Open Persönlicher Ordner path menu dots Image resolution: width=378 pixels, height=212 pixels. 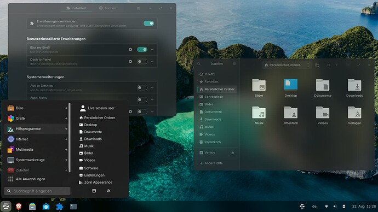point(308,65)
